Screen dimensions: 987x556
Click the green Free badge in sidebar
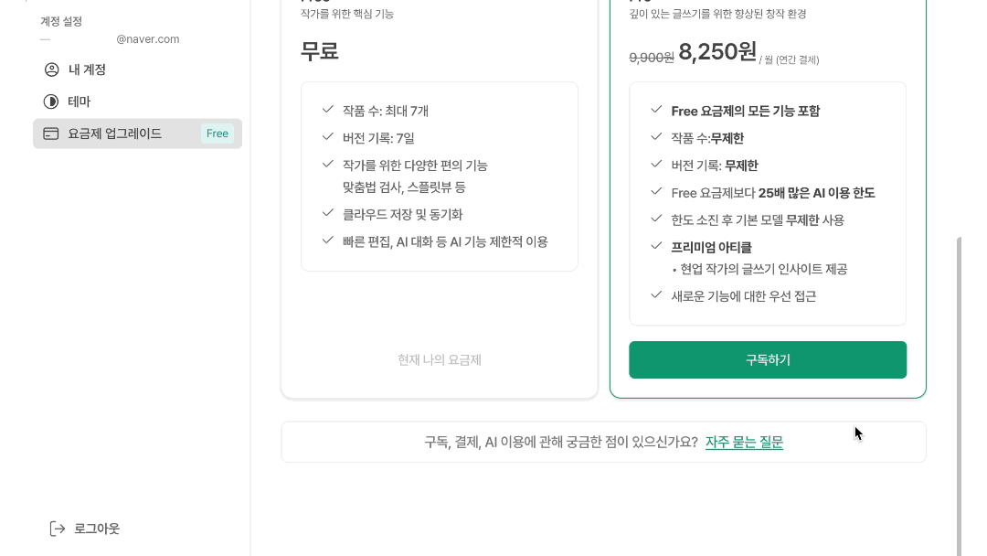coord(218,134)
